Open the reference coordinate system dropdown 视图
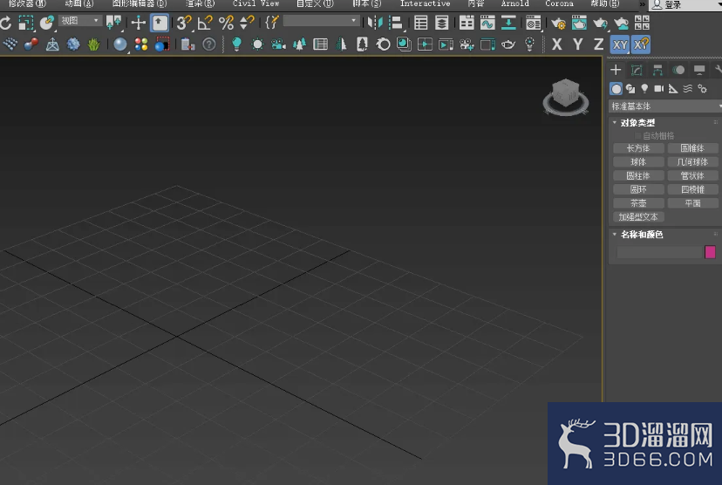 point(79,21)
